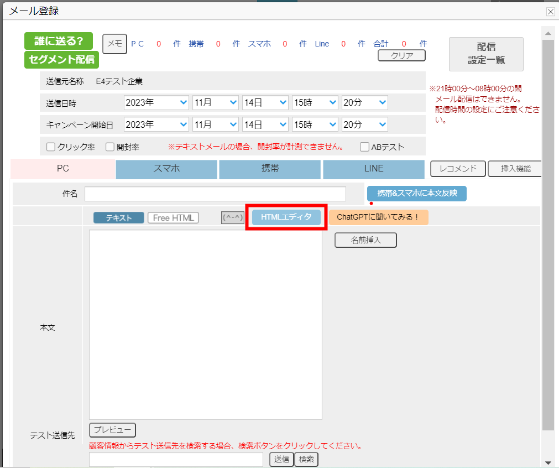The image size is (559, 468).
Task: Click the scrollbar down arrow
Action: (548, 462)
